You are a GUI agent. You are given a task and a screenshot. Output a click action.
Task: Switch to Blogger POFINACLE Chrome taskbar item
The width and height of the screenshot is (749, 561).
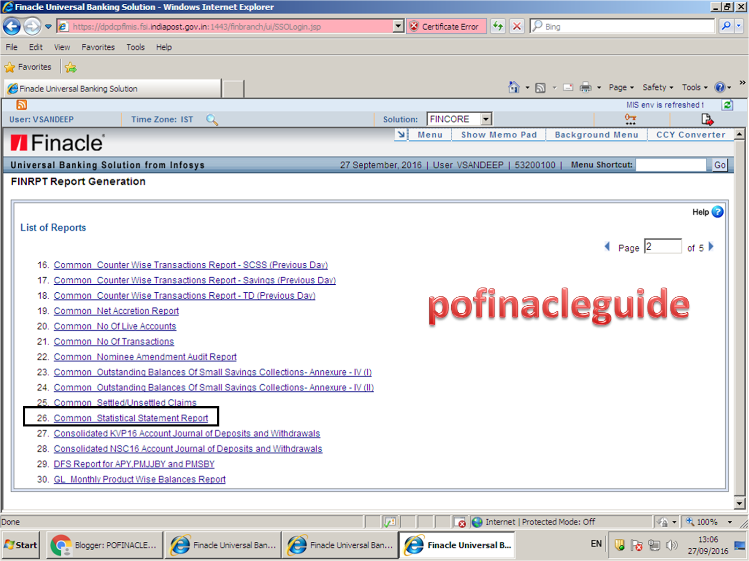coord(104,545)
